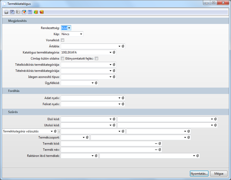Click the ellipsis button in Termék kód field

[x=156, y=144]
